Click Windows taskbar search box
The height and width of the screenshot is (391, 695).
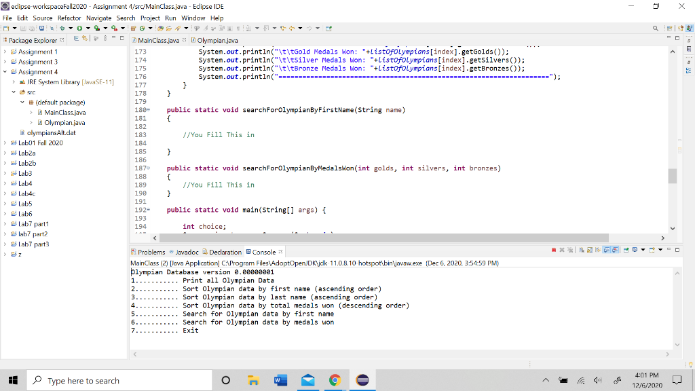click(119, 380)
